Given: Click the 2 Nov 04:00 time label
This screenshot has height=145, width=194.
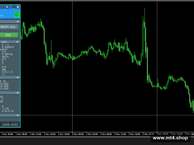Looking at the screenshot, I should pos(92,134).
